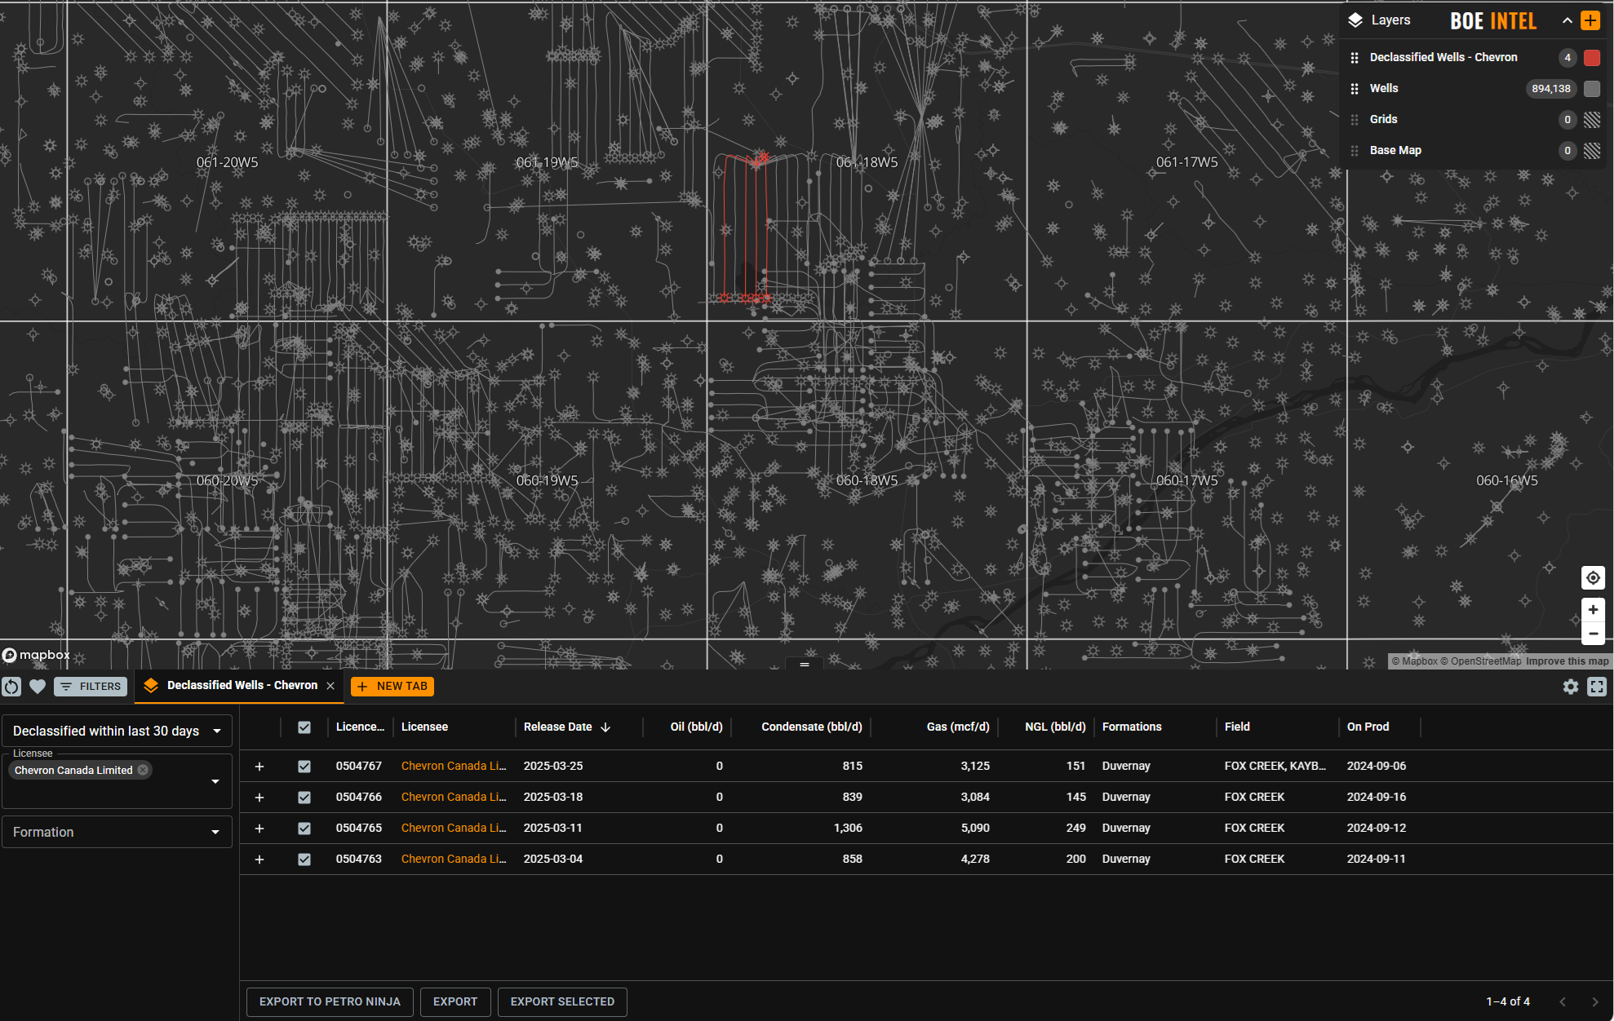The width and height of the screenshot is (1614, 1021).
Task: Expand row details for licence 0504765
Action: [259, 829]
